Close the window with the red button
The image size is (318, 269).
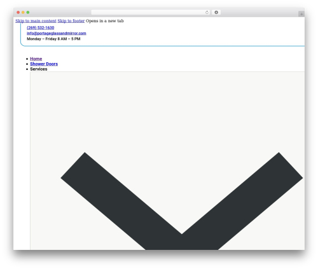(x=18, y=12)
